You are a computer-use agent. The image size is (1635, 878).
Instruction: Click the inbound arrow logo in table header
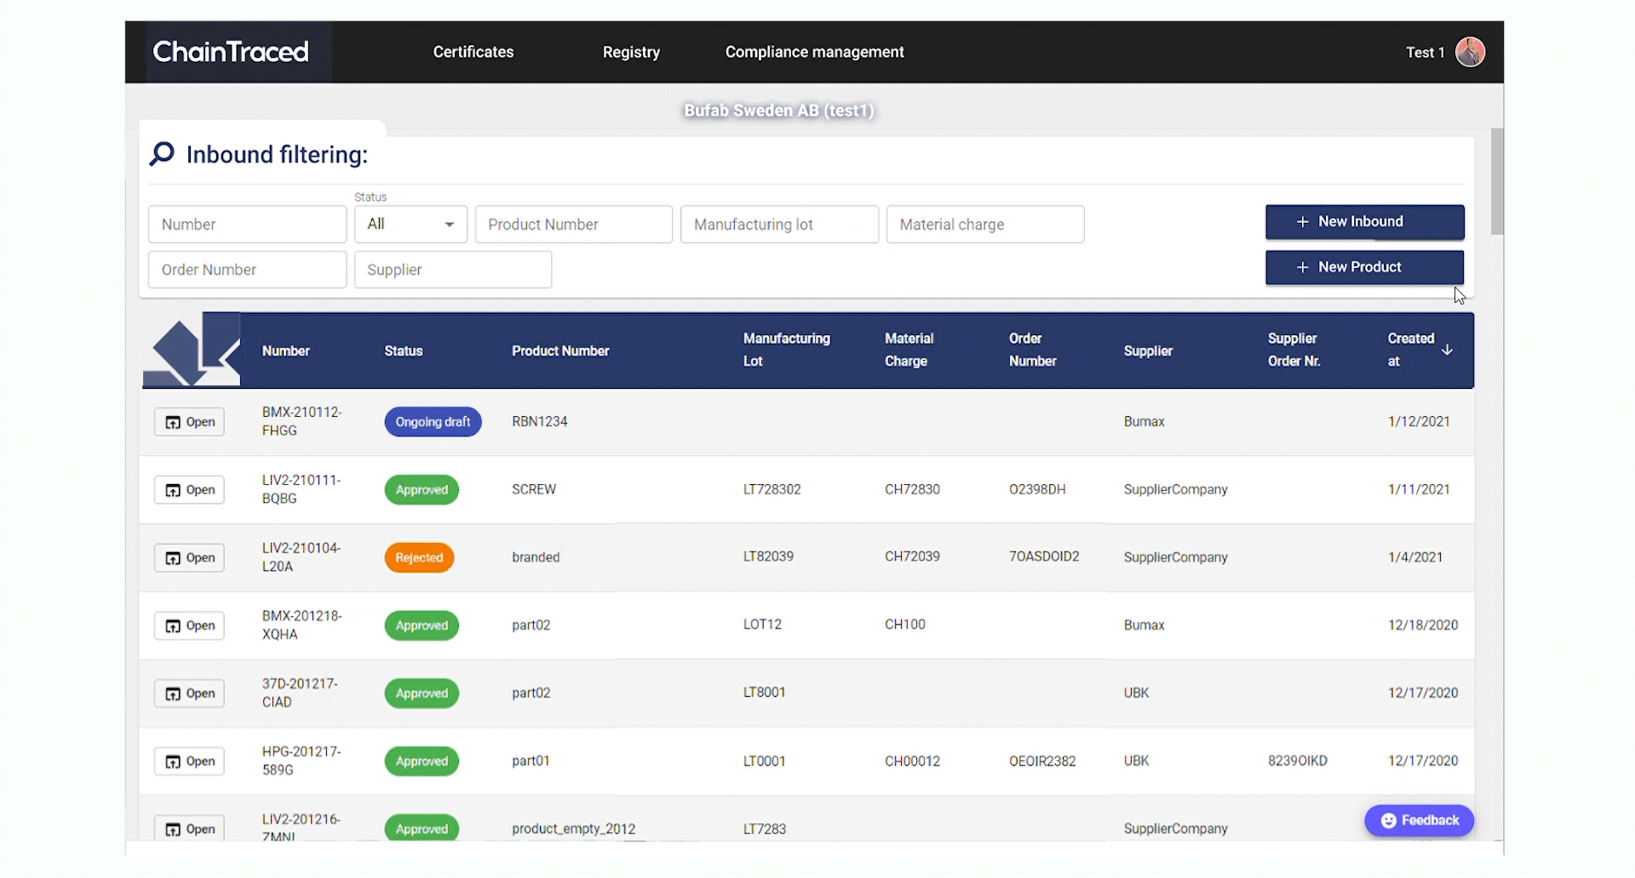[192, 350]
